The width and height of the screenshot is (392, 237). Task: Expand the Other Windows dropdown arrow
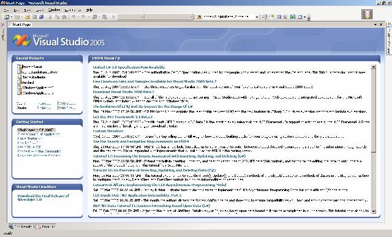pyautogui.click(x=304, y=17)
